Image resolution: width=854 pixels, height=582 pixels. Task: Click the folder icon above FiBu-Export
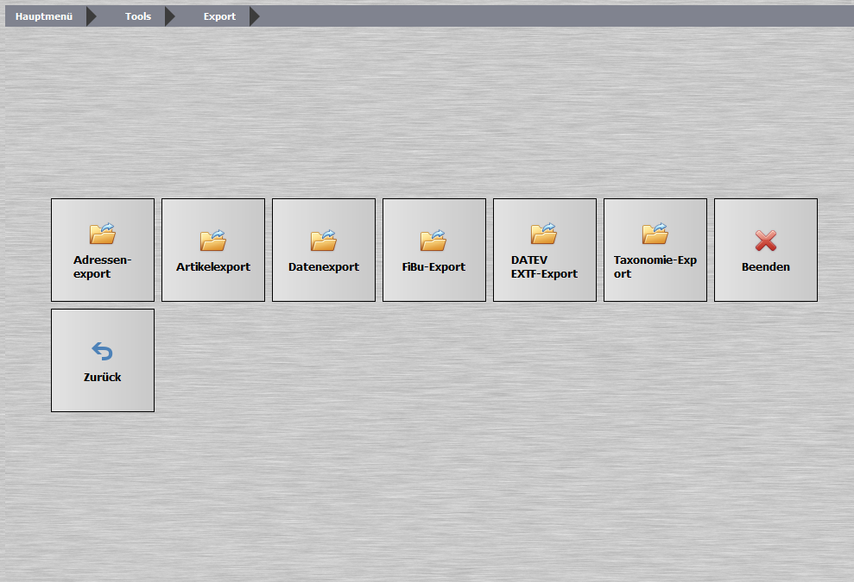(x=433, y=241)
